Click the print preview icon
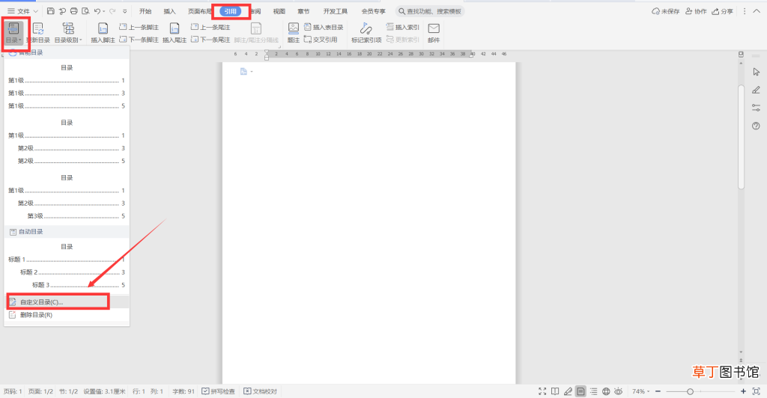The width and height of the screenshot is (767, 398). pos(85,10)
